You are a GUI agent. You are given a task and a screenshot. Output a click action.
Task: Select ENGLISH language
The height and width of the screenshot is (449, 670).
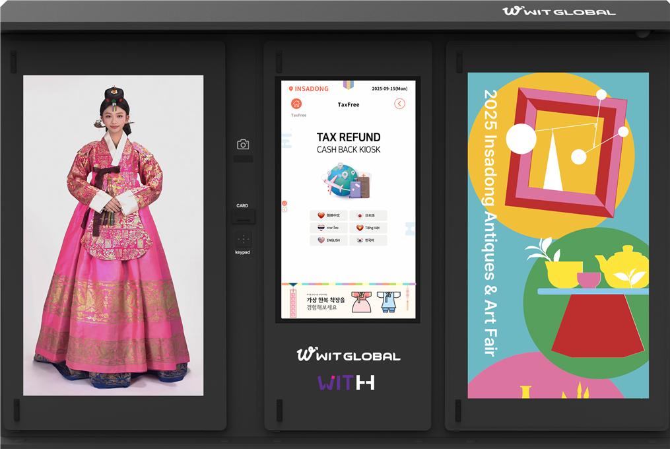[x=329, y=240]
